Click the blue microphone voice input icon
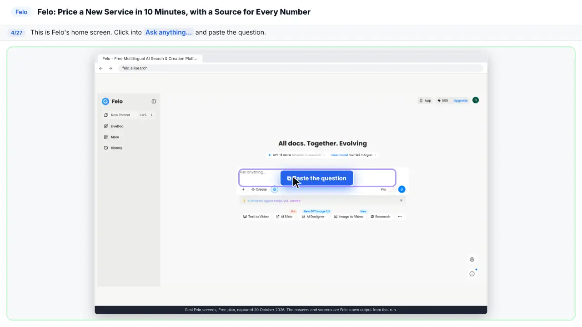Screen dimensions: 582x327 coord(401,189)
